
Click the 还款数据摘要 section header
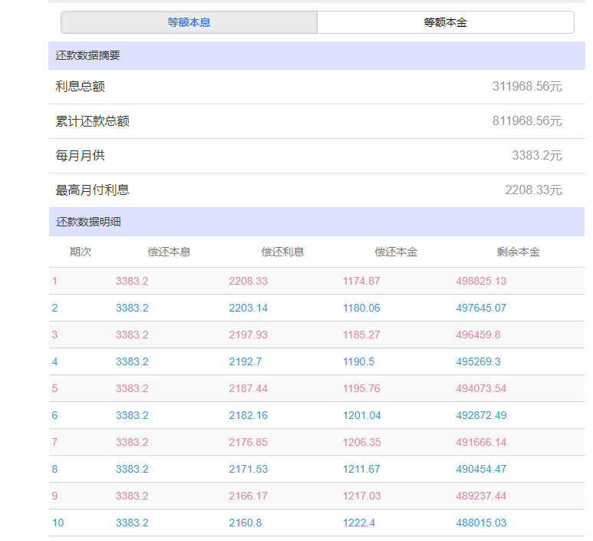87,56
